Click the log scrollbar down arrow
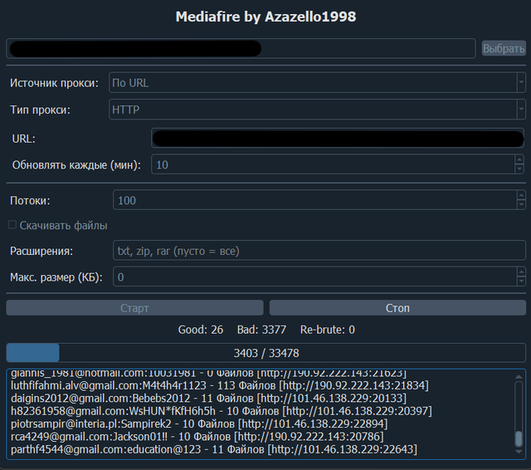 [x=519, y=452]
